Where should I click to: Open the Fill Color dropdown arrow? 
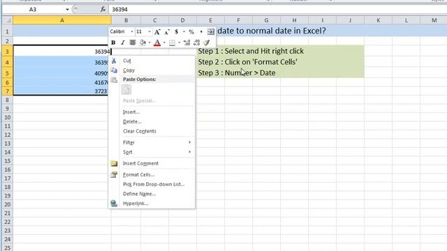pos(149,43)
